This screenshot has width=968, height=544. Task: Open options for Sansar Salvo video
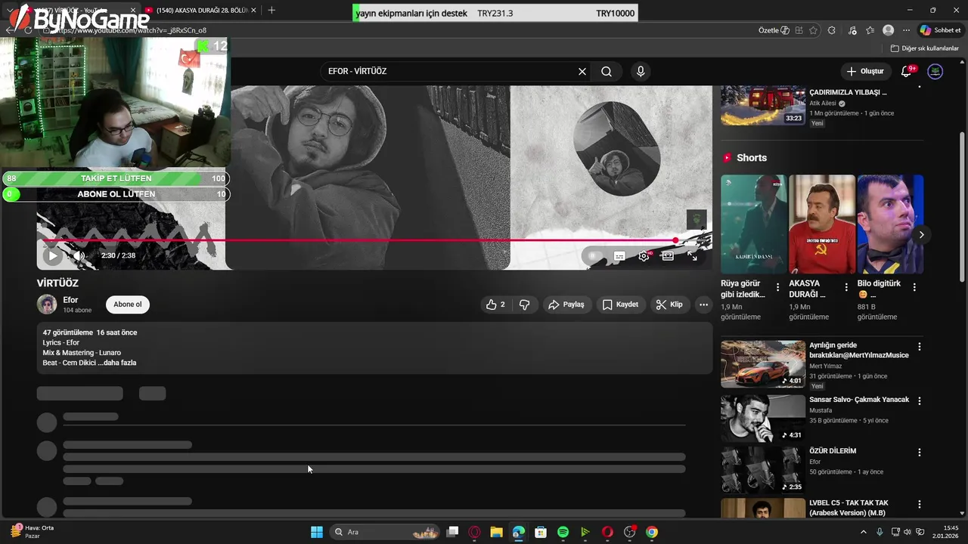tap(920, 400)
